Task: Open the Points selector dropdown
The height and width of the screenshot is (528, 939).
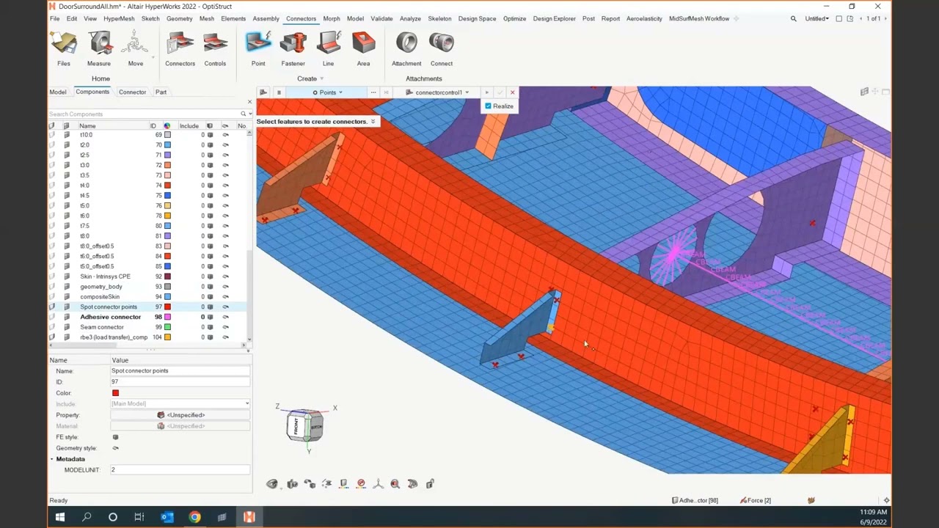Action: click(328, 92)
